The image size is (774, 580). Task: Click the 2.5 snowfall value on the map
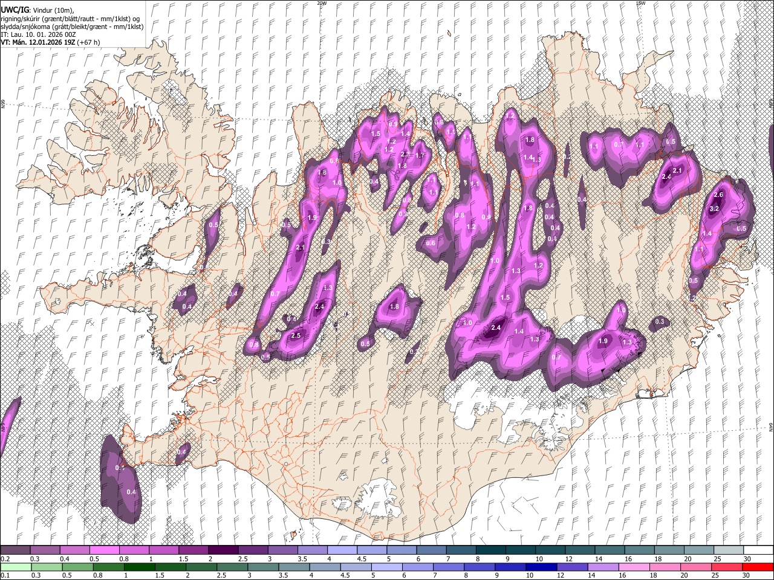coord(296,335)
